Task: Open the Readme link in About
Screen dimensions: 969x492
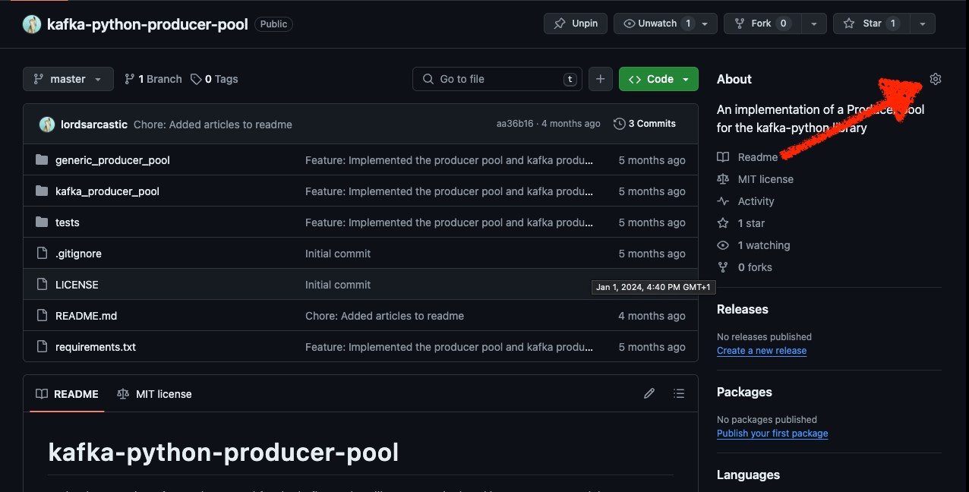Action: 758,157
